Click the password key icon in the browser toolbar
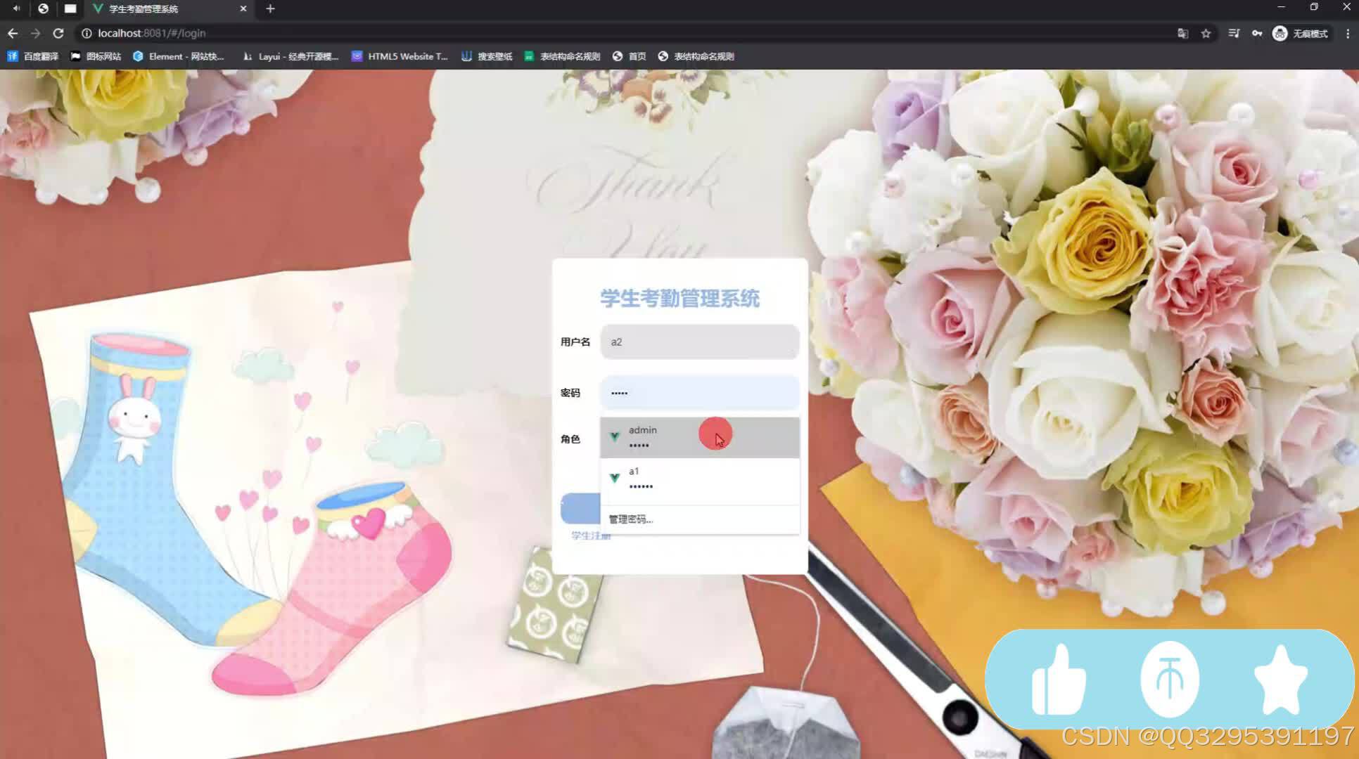1359x759 pixels. [x=1257, y=33]
